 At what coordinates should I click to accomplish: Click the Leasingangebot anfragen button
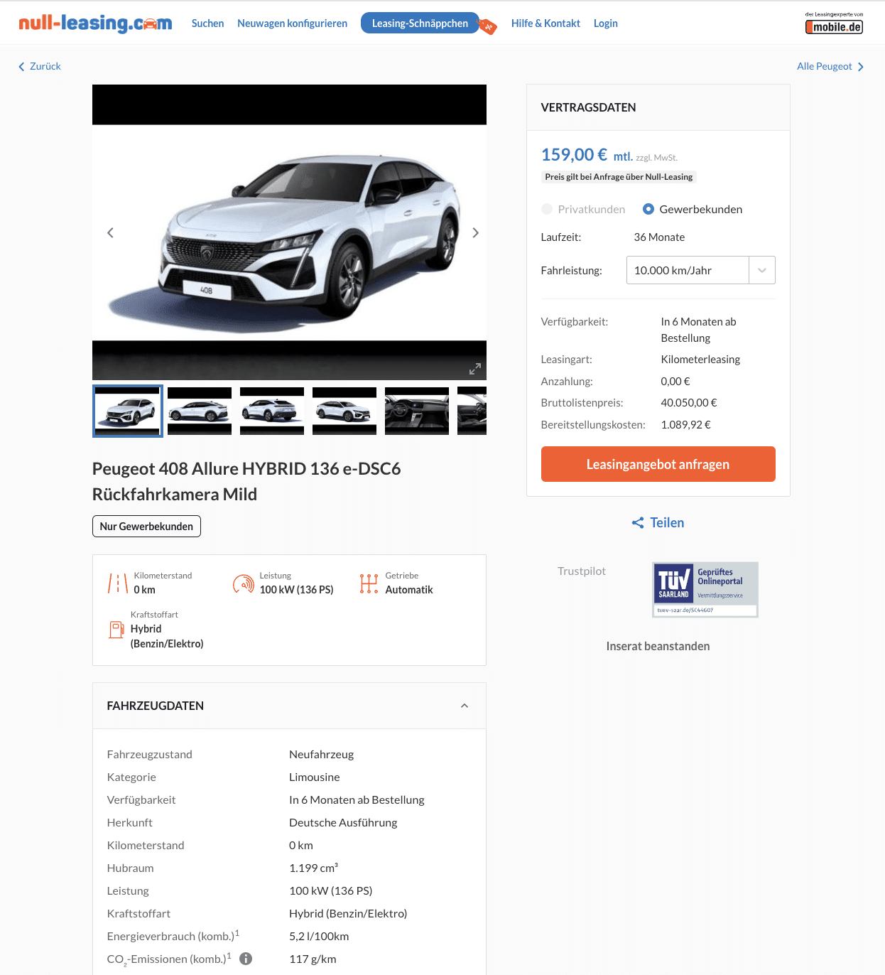point(658,464)
